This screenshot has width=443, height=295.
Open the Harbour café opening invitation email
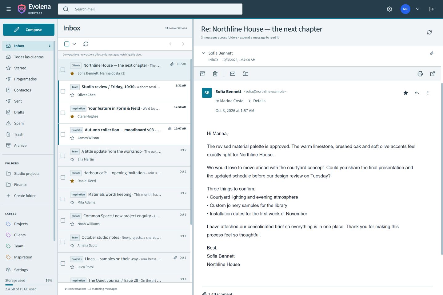coord(124,177)
